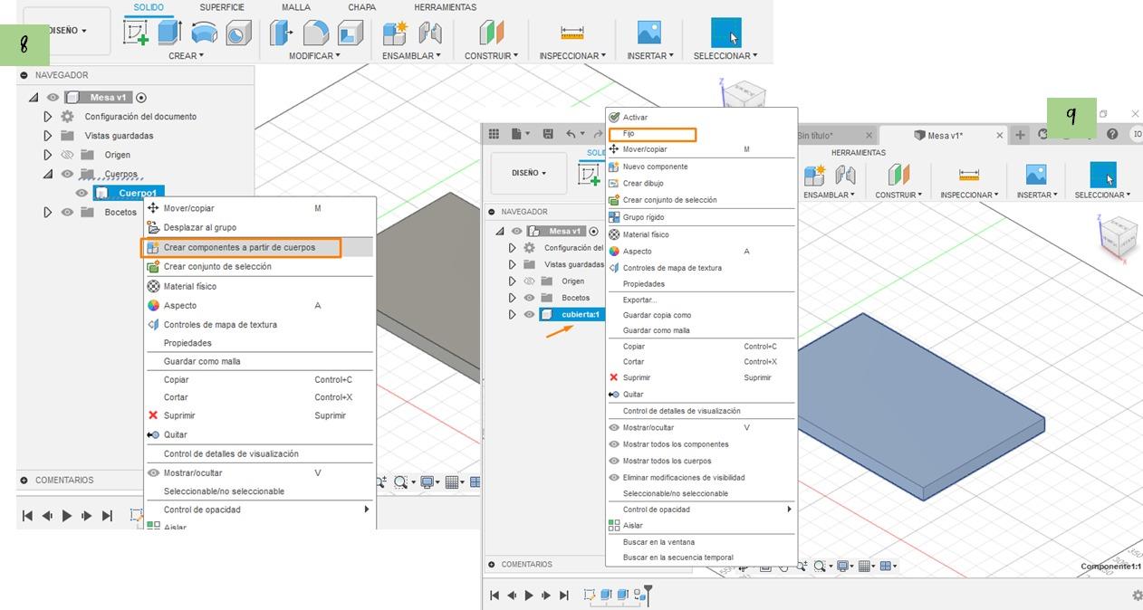This screenshot has height=610, width=1143.
Task: Click timeline go-to-end button in right window
Action: 564,596
